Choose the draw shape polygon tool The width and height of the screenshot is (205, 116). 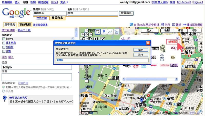pyautogui.click(x=116, y=31)
